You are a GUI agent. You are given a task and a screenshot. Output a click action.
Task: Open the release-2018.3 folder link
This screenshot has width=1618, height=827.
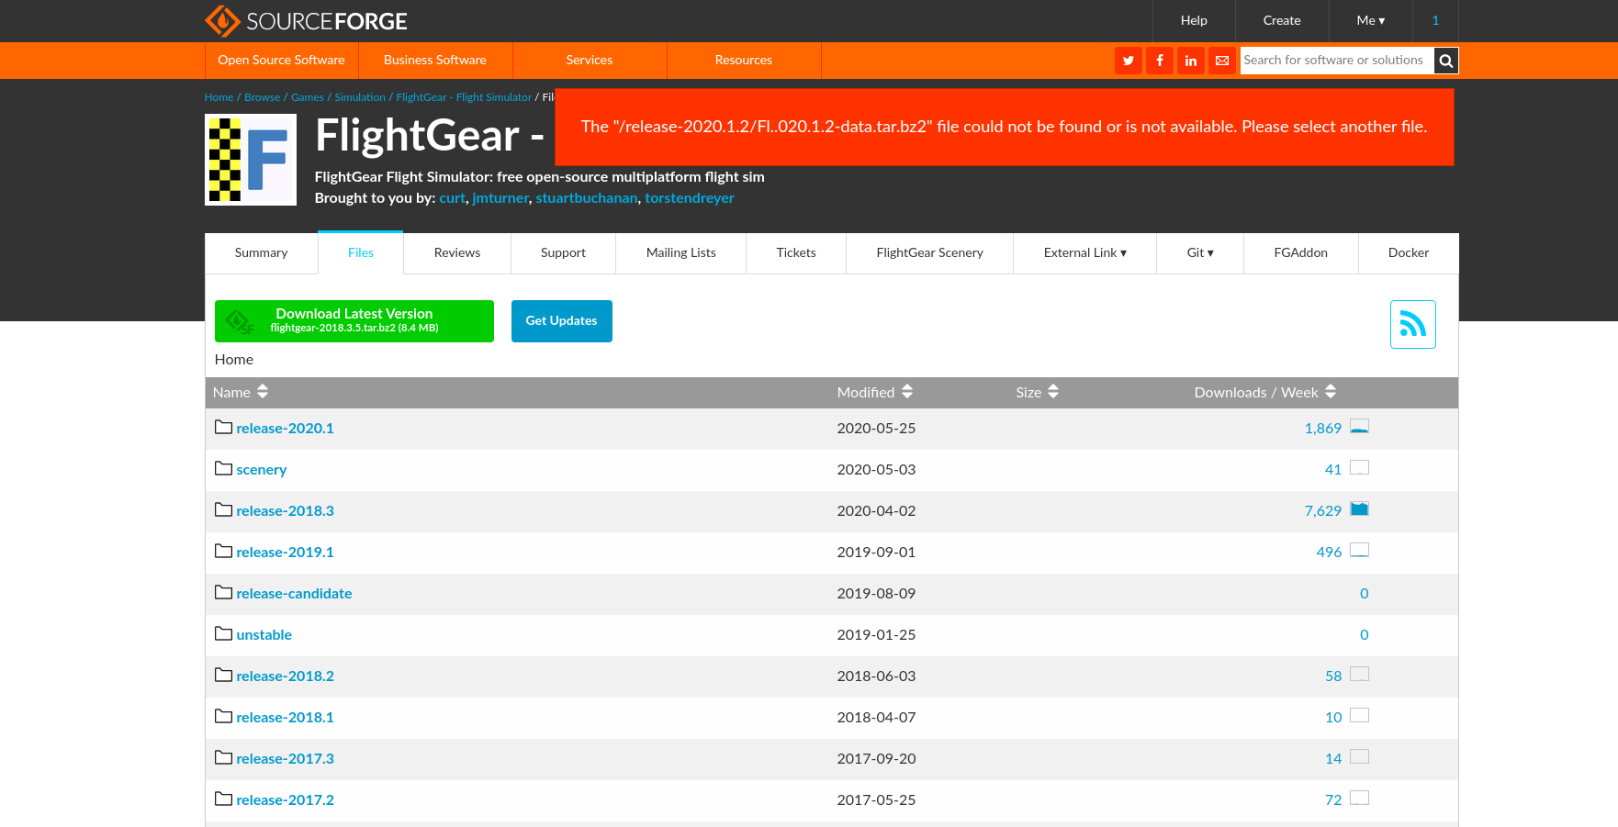click(285, 511)
